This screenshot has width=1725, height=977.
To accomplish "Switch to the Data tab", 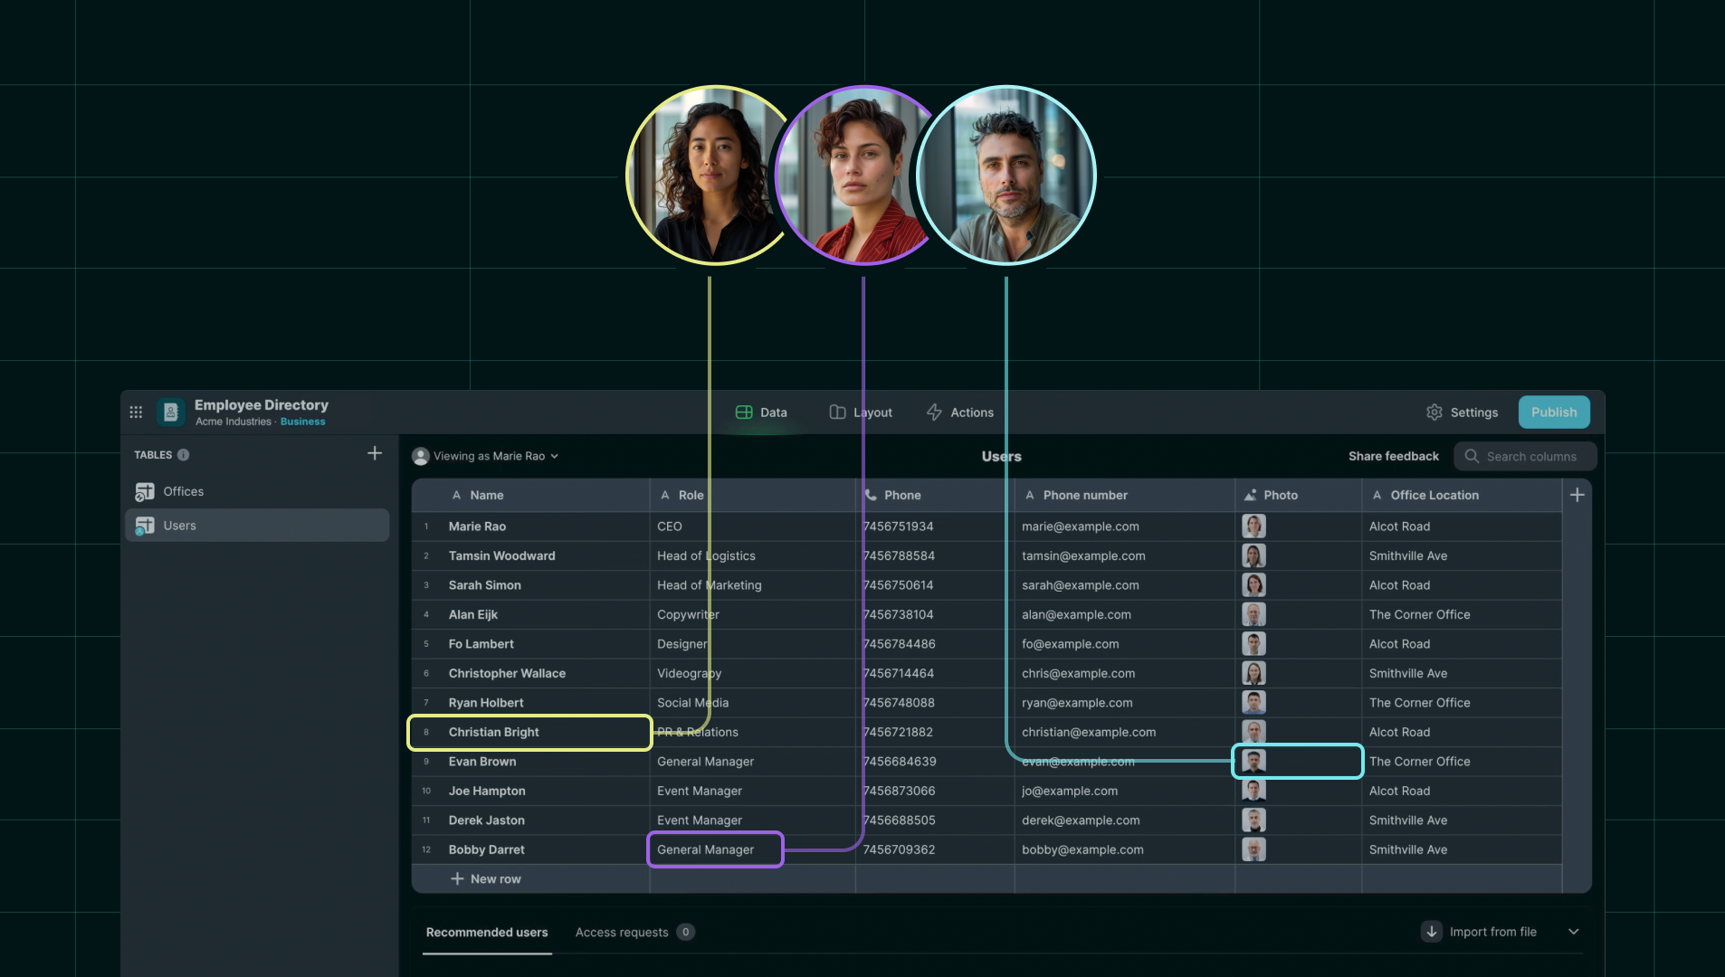I will tap(762, 413).
